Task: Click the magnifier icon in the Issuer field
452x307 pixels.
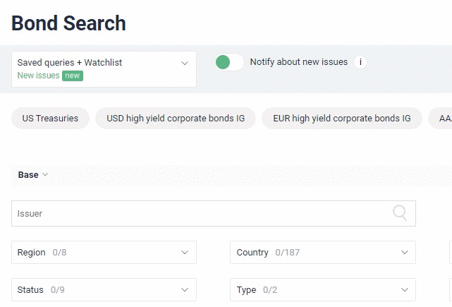Action: coord(400,213)
